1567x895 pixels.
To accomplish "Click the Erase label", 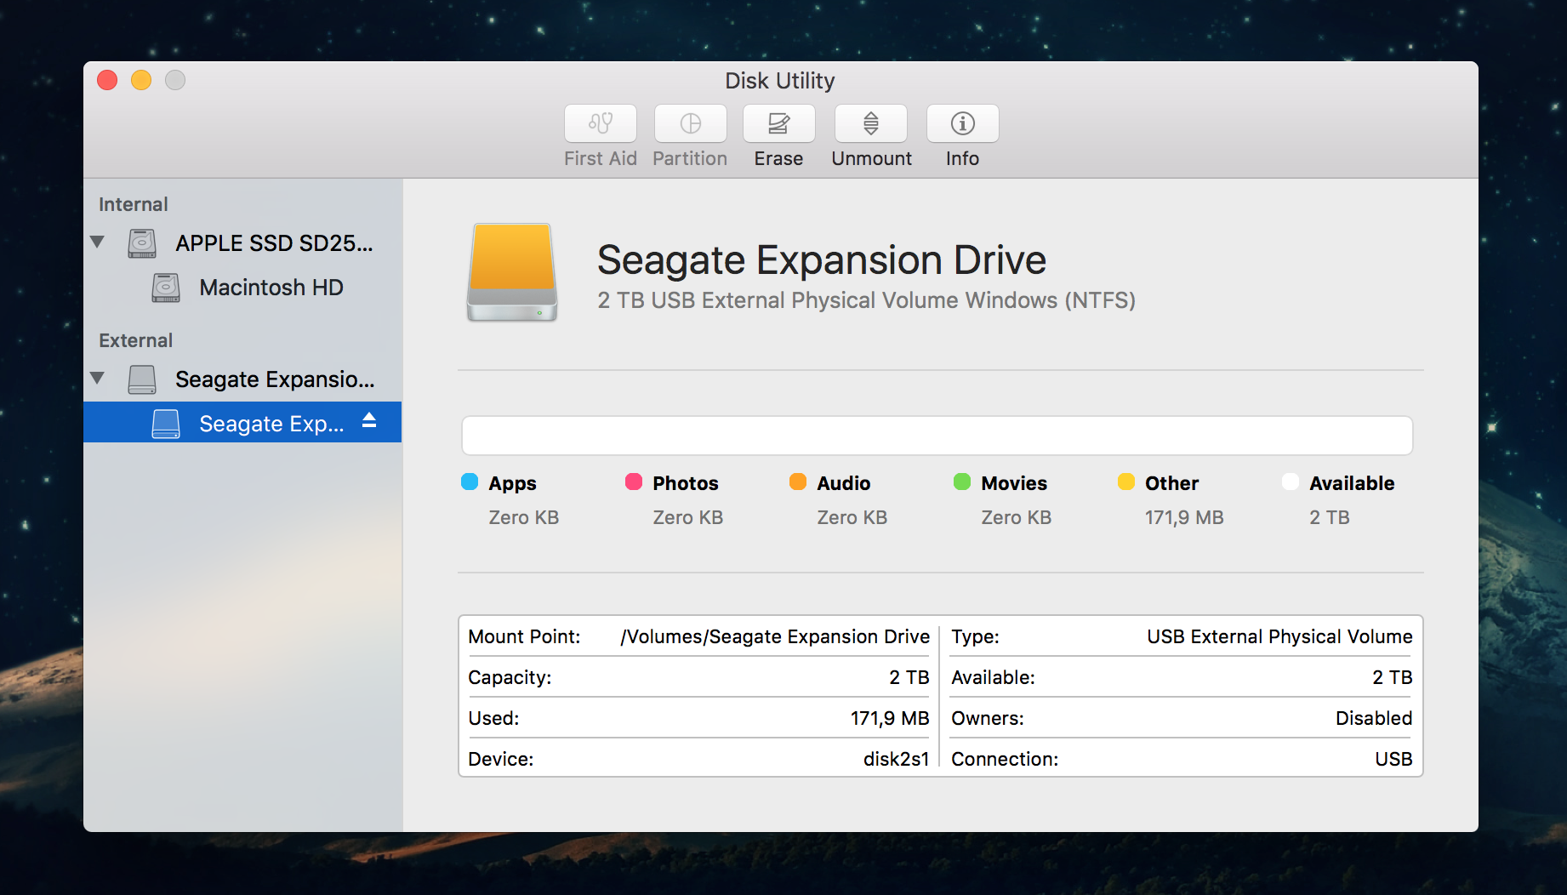I will (778, 158).
